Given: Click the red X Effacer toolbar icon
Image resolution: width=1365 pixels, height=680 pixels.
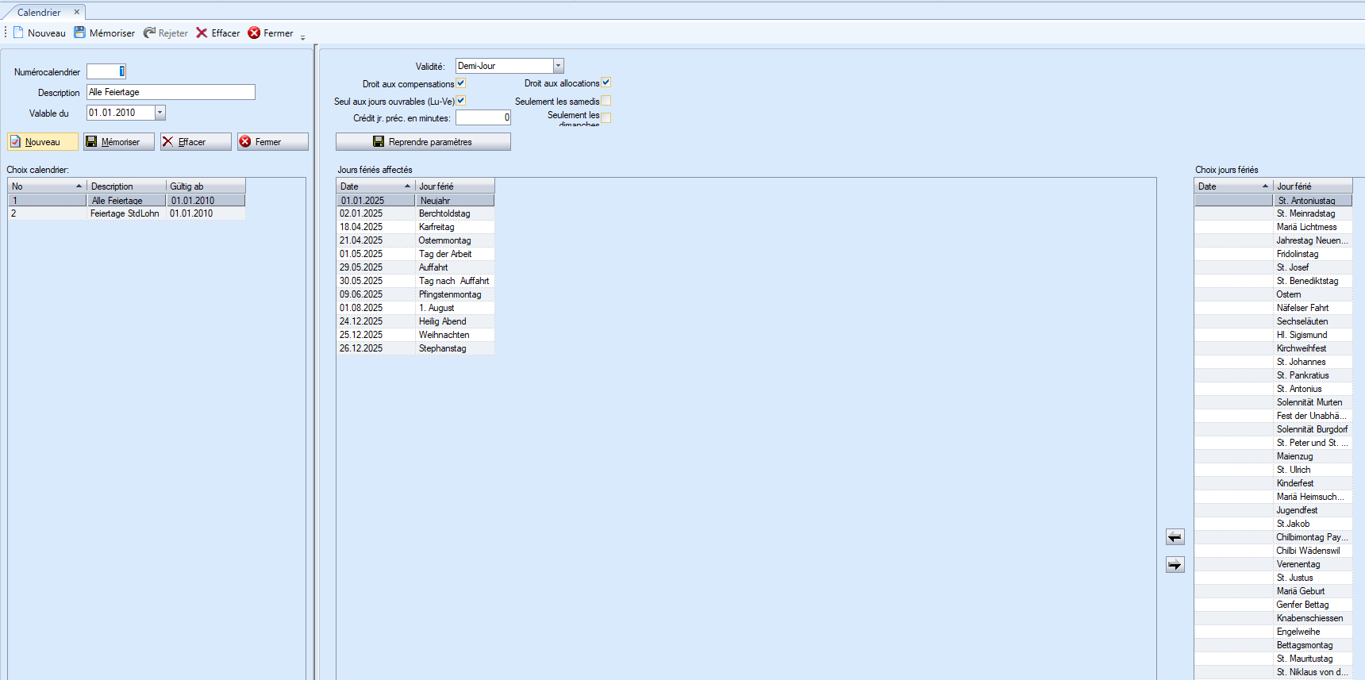Looking at the screenshot, I should [x=202, y=33].
